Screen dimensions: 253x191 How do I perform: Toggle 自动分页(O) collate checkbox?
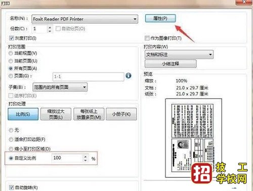pyautogui.click(x=58, y=29)
